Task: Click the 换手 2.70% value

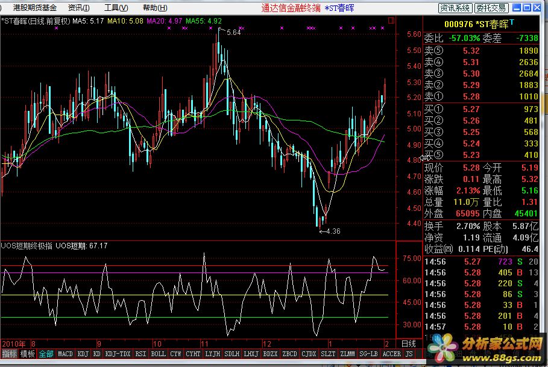Action: (468, 226)
